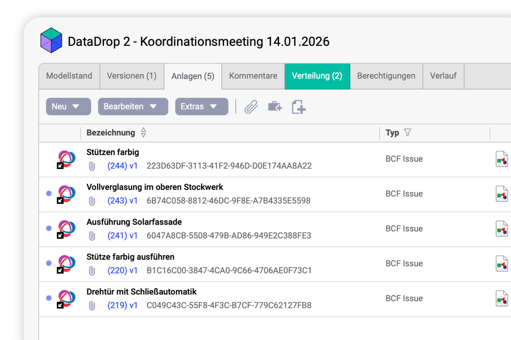Click the BCF logo icon for Stützen farbig
Screen dimensions: 511x340
tap(66, 160)
